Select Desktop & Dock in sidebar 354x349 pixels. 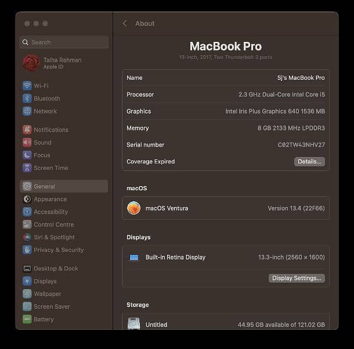[55, 269]
